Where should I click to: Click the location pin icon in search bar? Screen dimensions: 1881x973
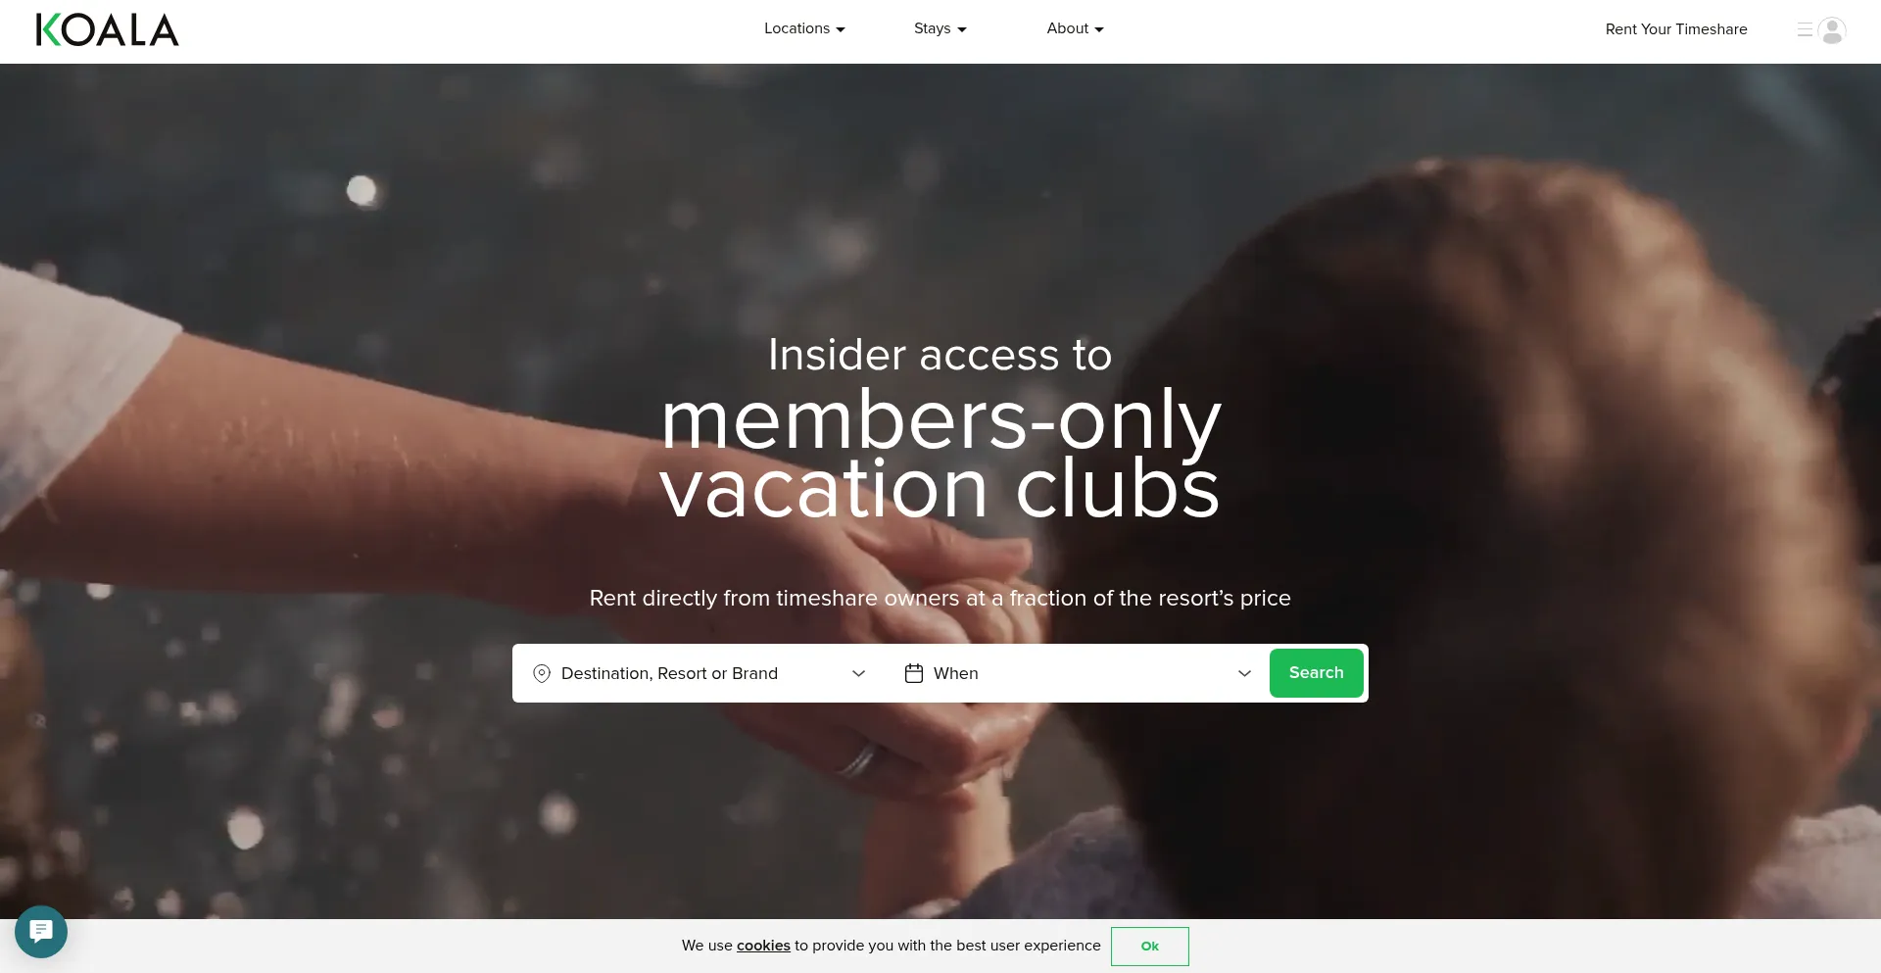click(x=542, y=673)
